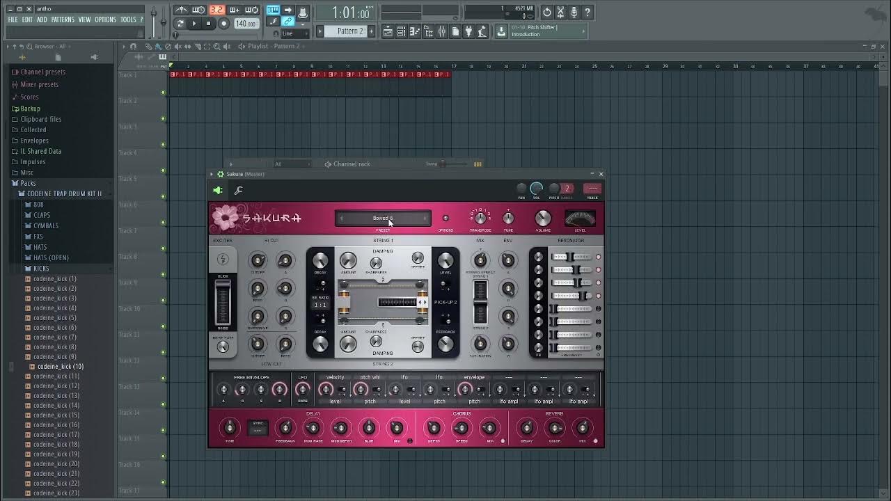Expand the Mixer presets folder
The image size is (891, 501).
[39, 84]
